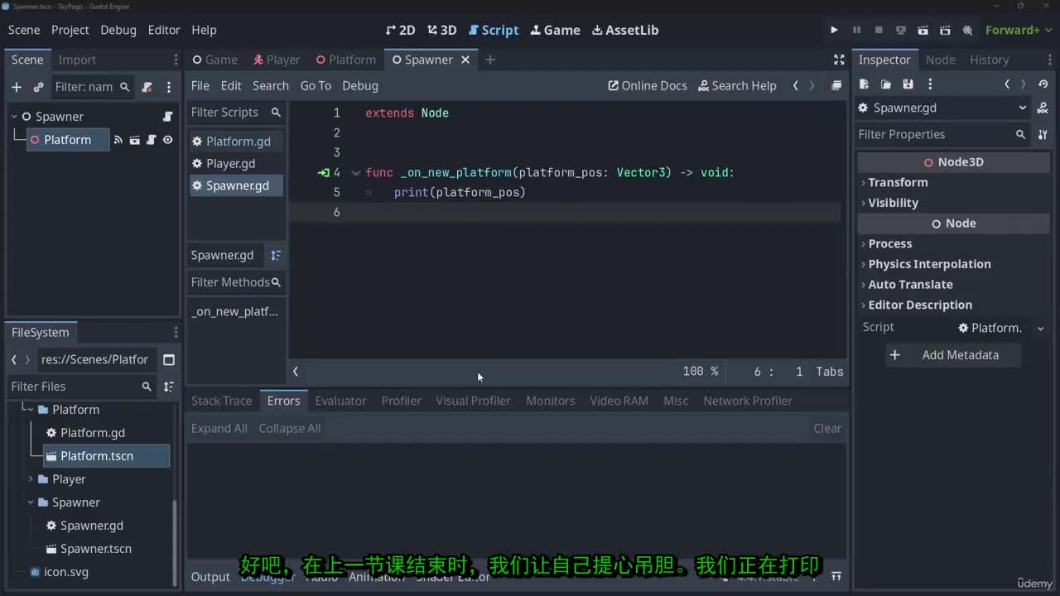The width and height of the screenshot is (1060, 596).
Task: Toggle the scripts panel with left arrow
Action: (296, 372)
